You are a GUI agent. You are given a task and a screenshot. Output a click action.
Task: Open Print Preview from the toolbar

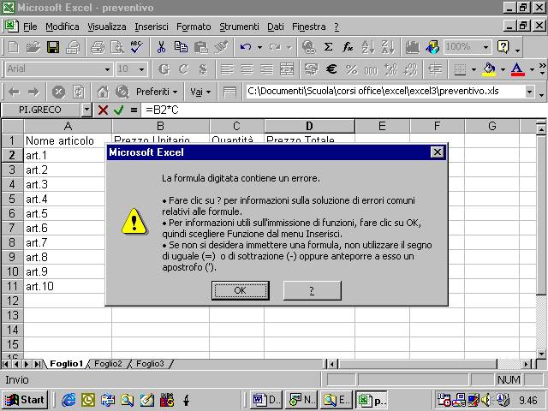click(117, 47)
